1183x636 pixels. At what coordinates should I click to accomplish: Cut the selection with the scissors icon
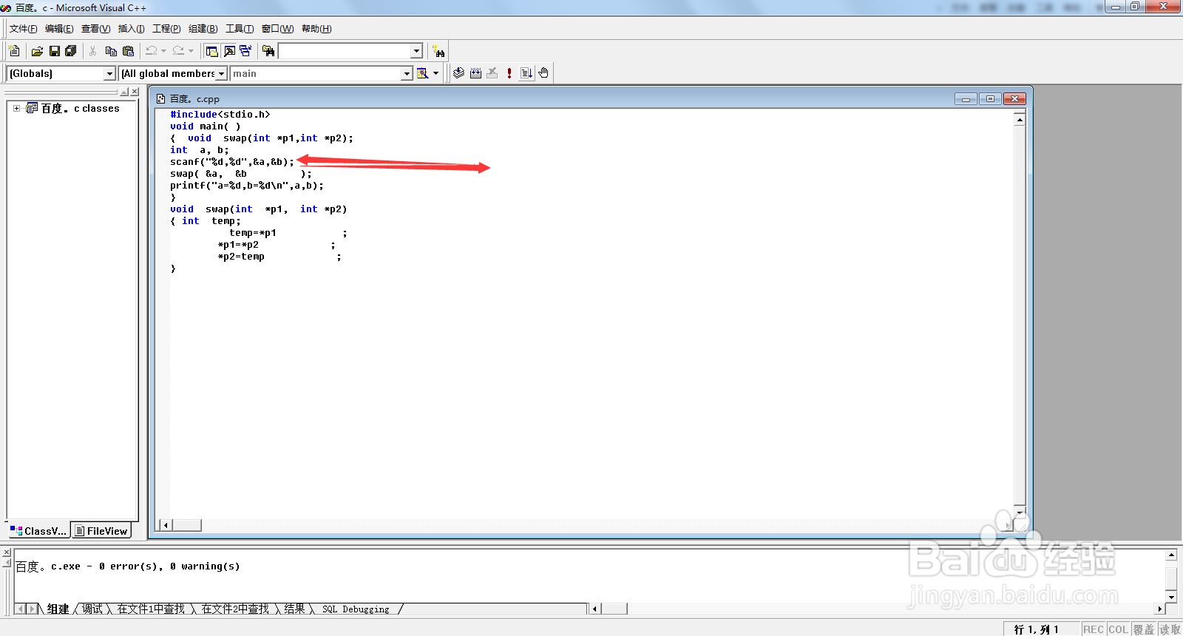point(93,51)
